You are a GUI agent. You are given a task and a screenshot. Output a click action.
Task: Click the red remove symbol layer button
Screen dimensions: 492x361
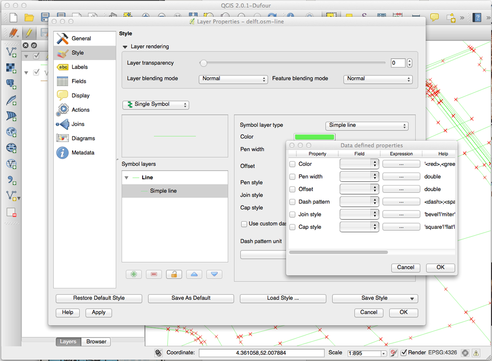[154, 274]
